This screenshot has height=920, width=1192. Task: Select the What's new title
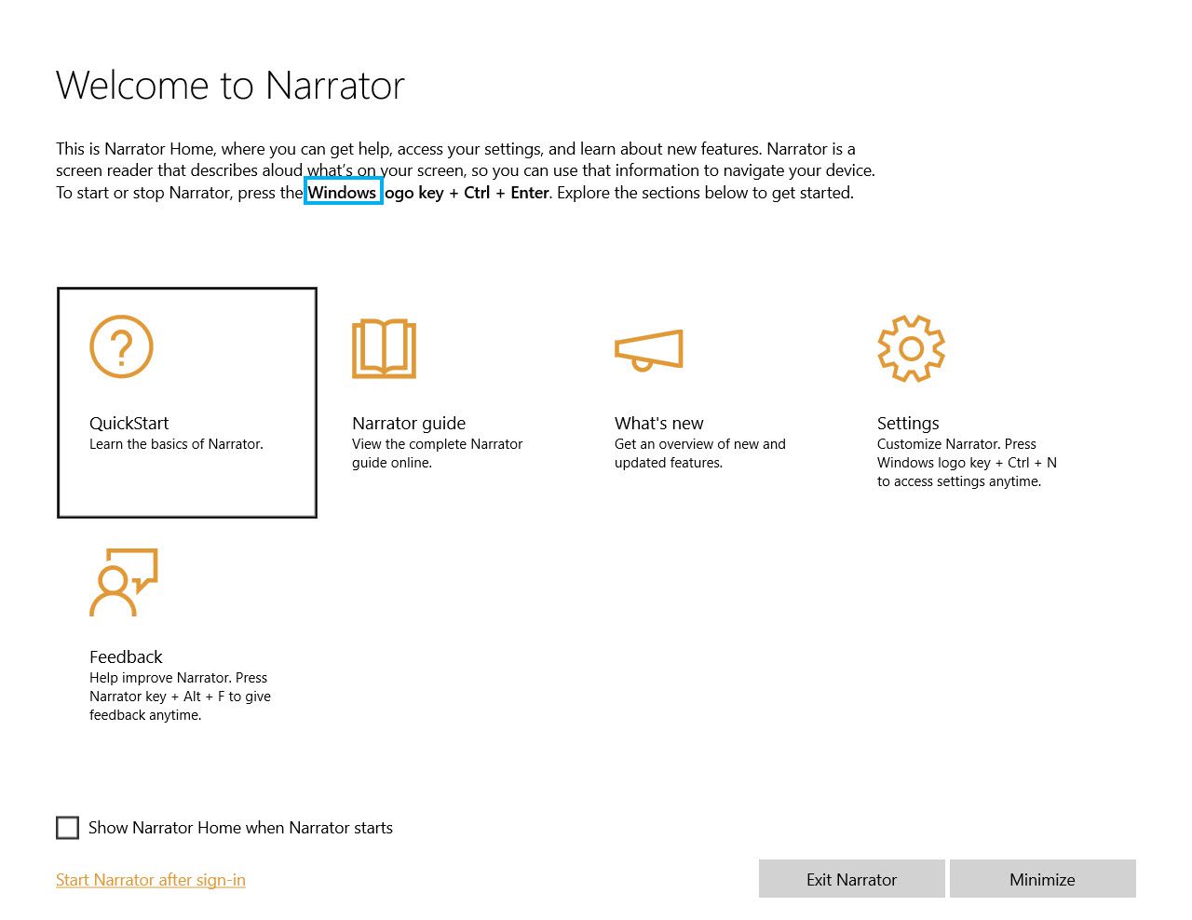pos(659,423)
